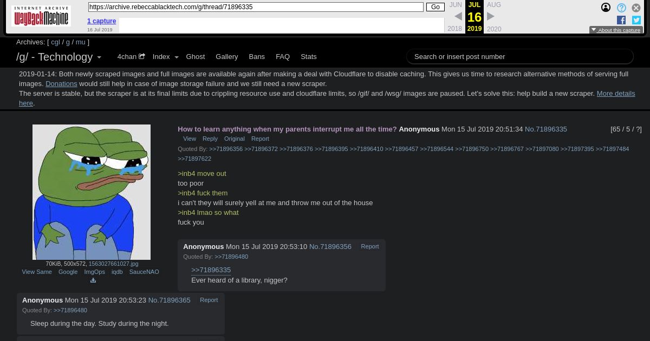Select the 2018 year in timeline
The width and height of the screenshot is (650, 341).
(455, 29)
